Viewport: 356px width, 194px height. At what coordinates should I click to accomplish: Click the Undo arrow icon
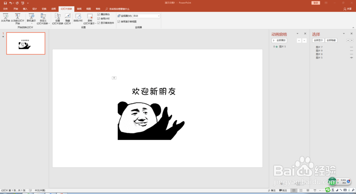11,3
